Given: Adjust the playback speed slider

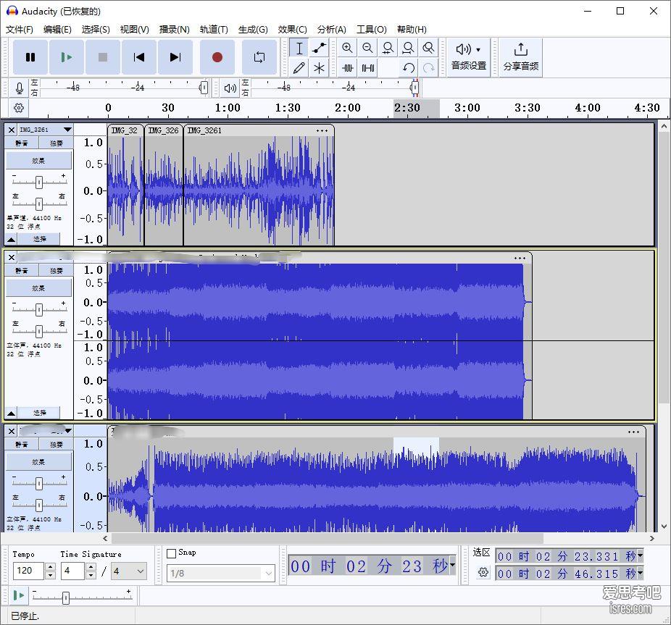Looking at the screenshot, I should 65,597.
